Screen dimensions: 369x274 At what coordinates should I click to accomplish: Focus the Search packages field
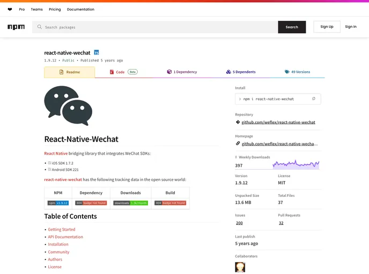click(x=156, y=27)
